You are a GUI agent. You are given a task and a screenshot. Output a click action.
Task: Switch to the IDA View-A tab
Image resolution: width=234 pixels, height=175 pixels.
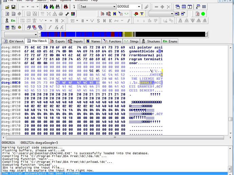14,41
